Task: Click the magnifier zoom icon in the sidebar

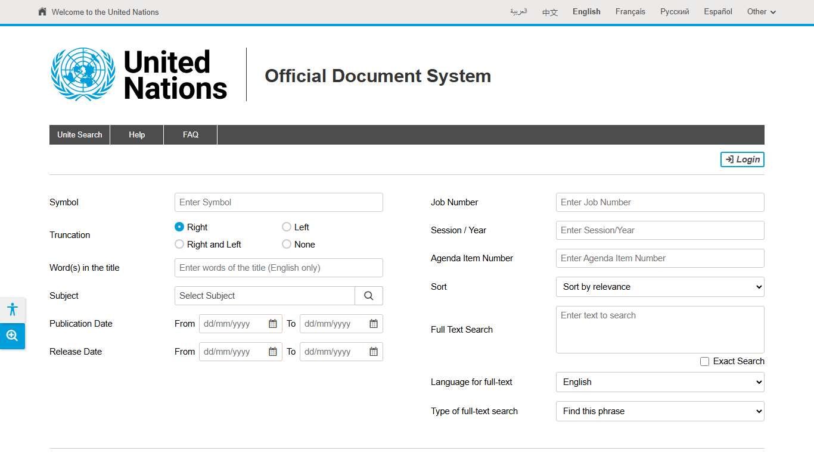Action: click(x=13, y=336)
